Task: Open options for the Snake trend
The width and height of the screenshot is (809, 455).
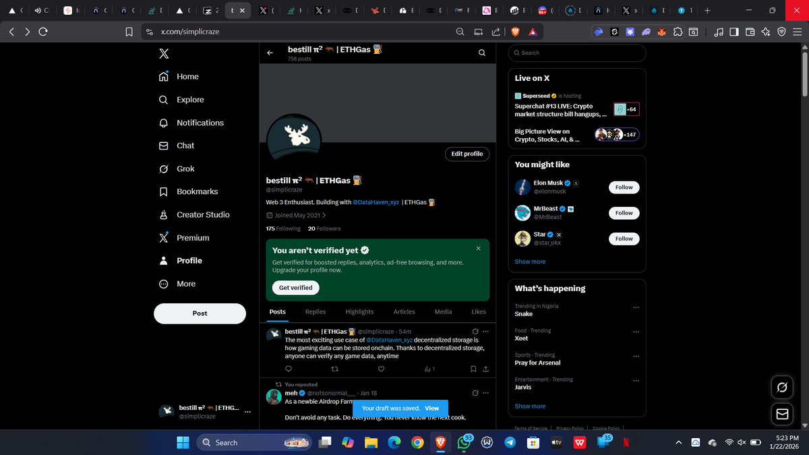Action: 636,307
